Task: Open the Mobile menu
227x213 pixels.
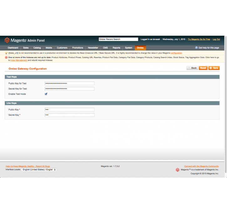Action: [49, 48]
